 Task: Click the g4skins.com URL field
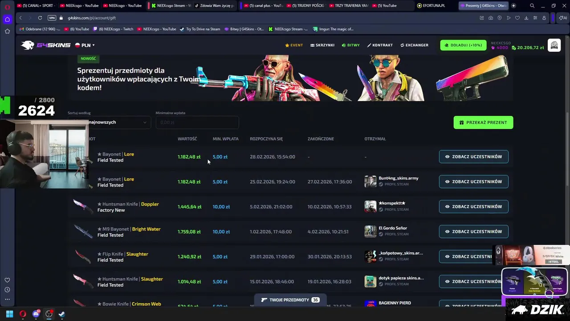coord(92,18)
